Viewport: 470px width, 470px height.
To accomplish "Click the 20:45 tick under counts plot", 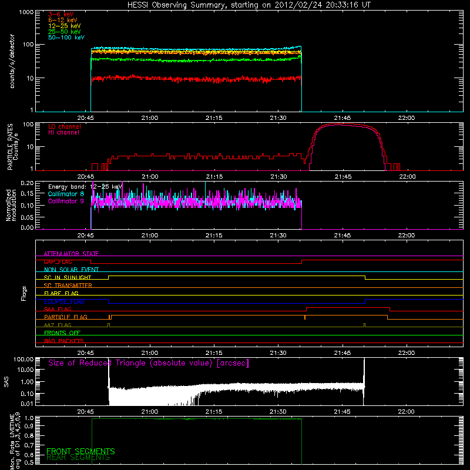I will click(x=85, y=118).
